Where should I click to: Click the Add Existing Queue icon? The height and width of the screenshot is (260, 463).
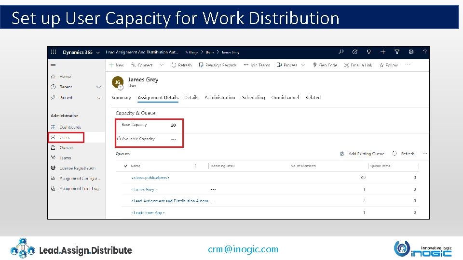(342, 154)
